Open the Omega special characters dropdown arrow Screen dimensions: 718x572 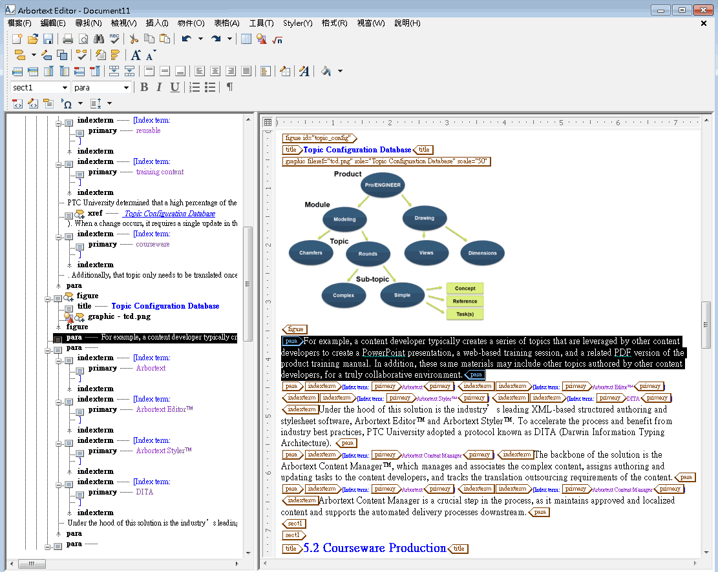(80, 103)
